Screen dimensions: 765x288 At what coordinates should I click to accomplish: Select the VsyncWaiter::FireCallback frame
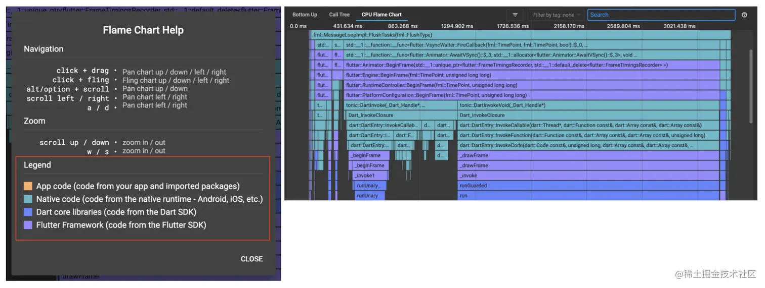click(531, 45)
